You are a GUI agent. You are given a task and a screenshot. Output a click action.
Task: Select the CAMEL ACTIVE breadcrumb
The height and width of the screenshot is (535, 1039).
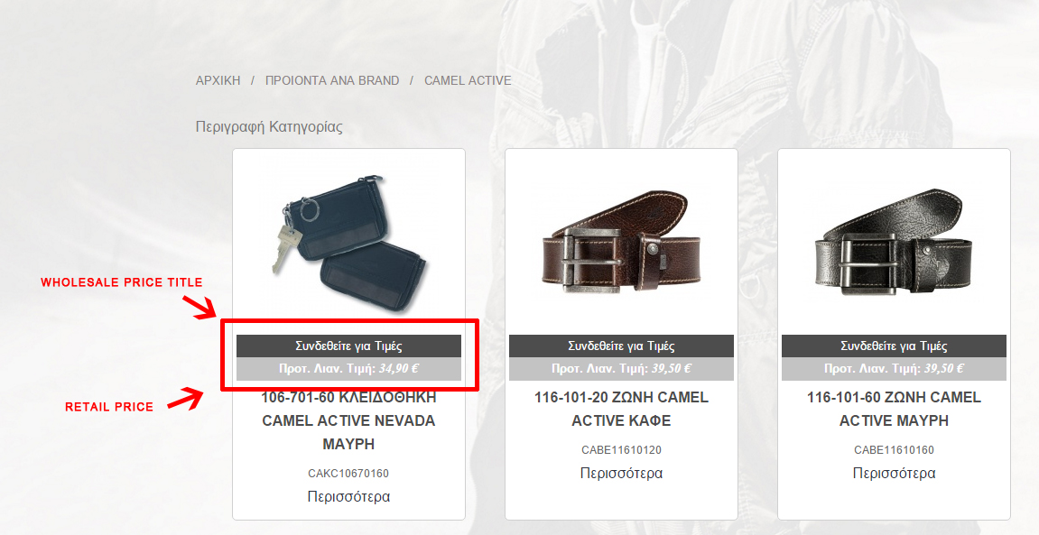468,81
